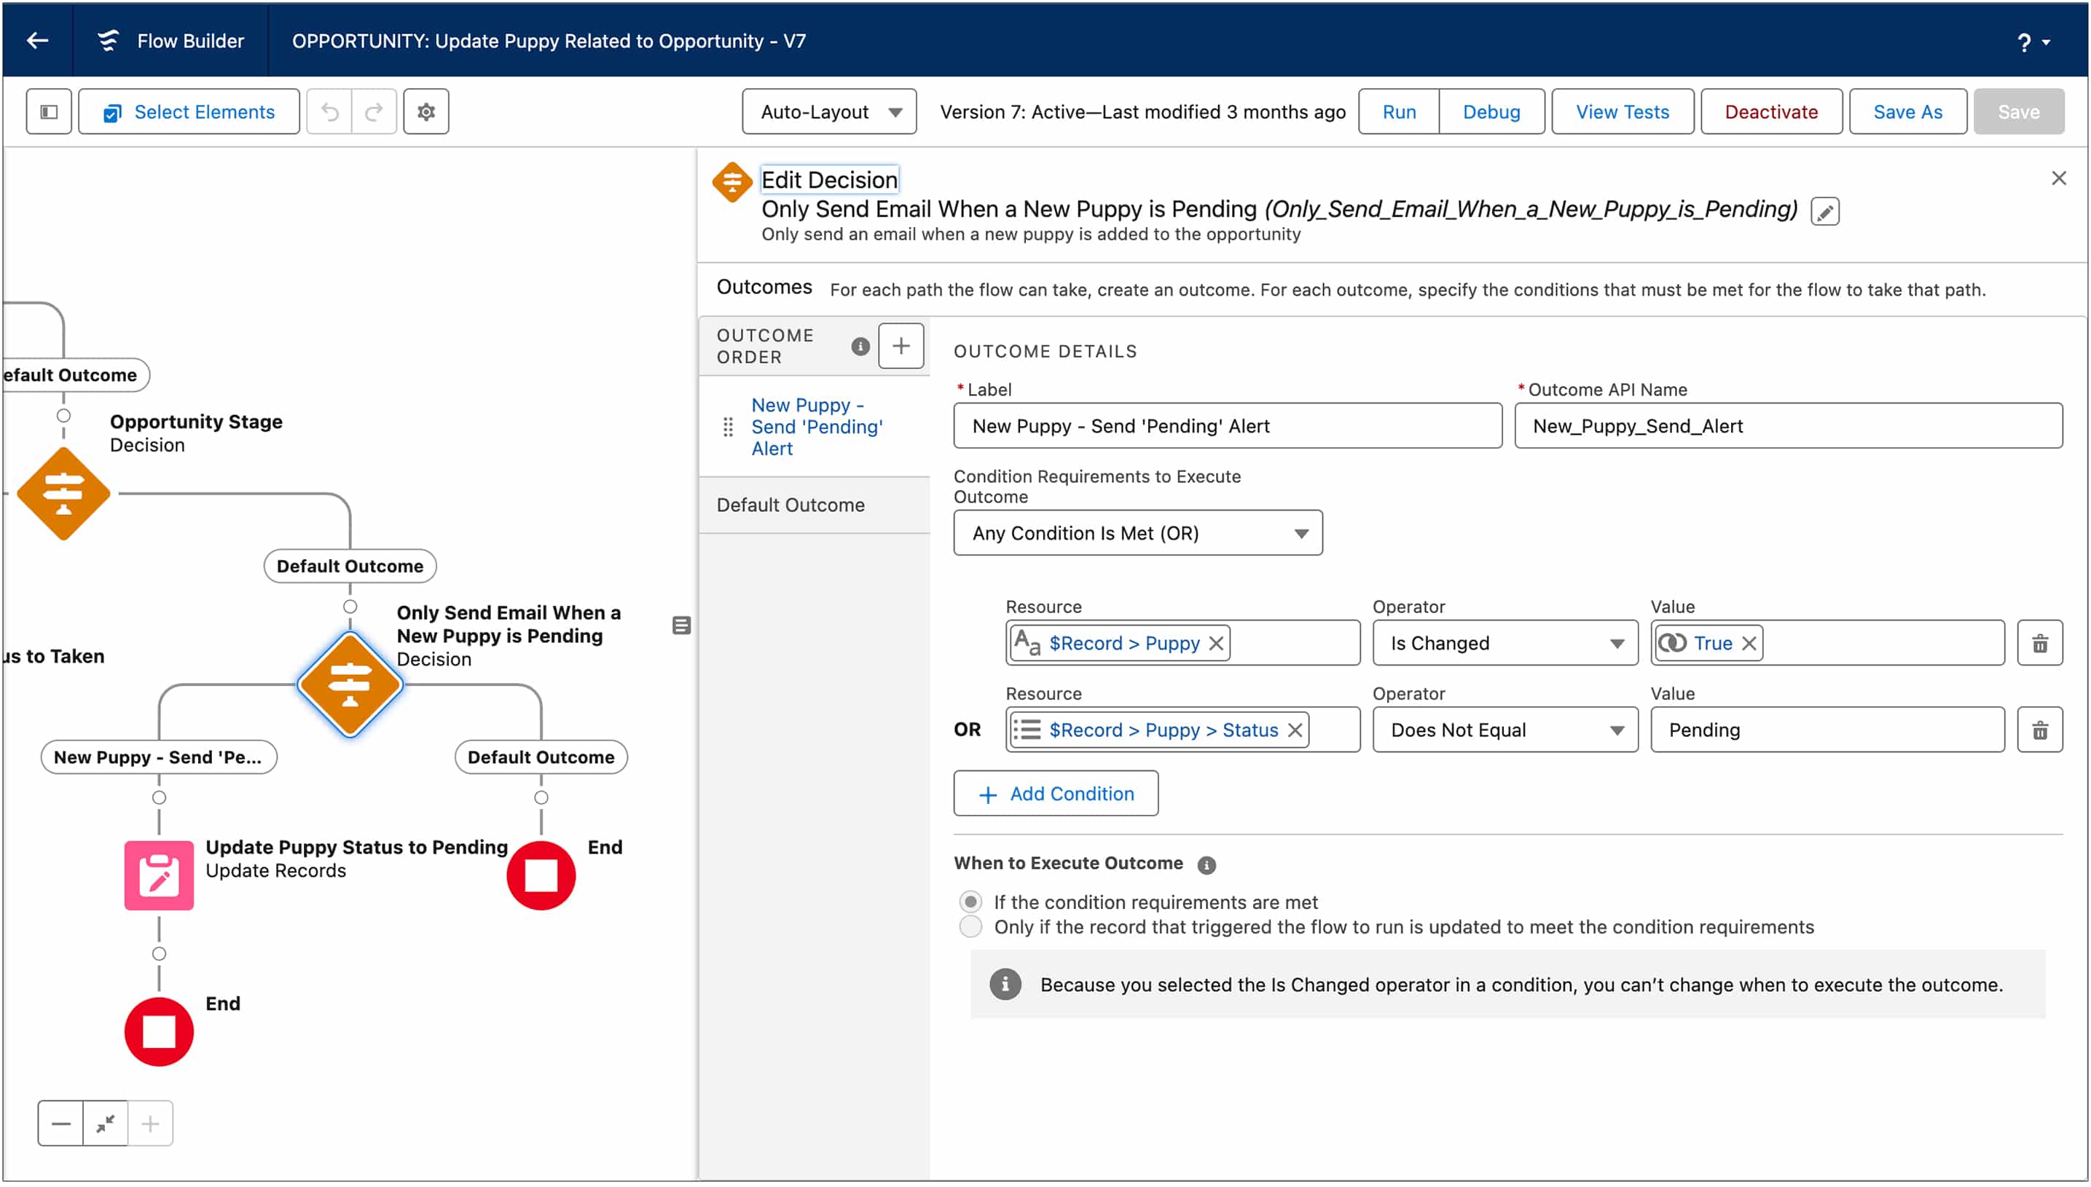Grab the outcome drag handle icon

click(x=727, y=427)
